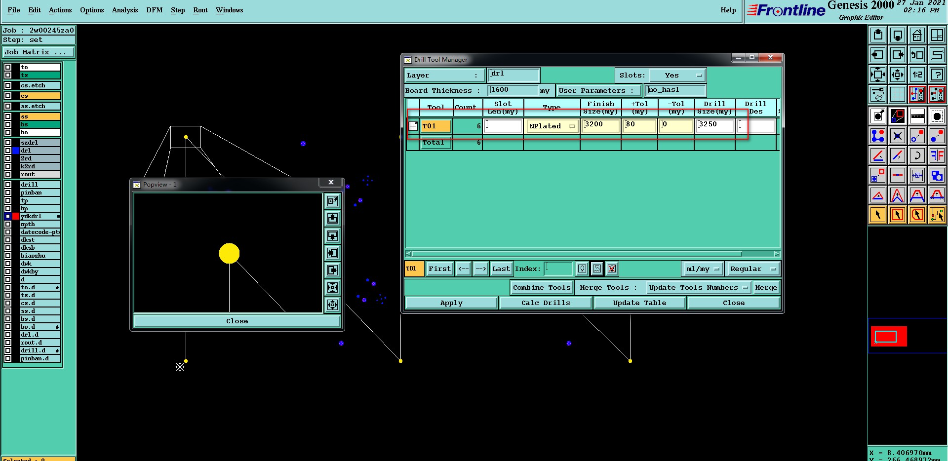Toggle the checkbox for layer cs
Image resolution: width=948 pixels, height=461 pixels.
[x=8, y=96]
